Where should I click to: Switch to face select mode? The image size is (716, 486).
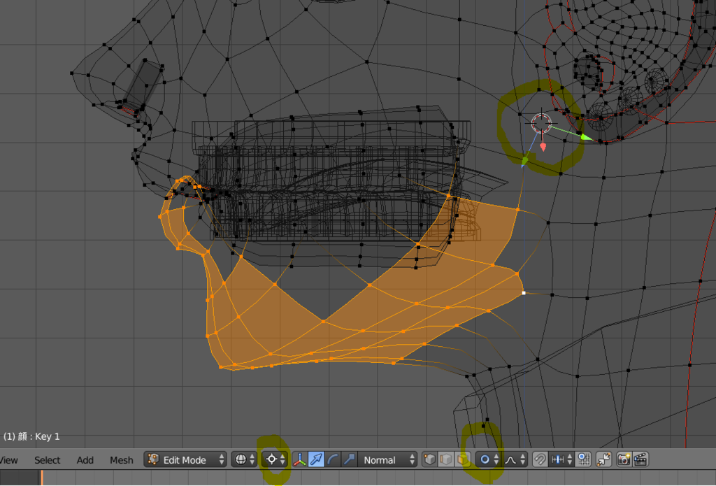463,459
